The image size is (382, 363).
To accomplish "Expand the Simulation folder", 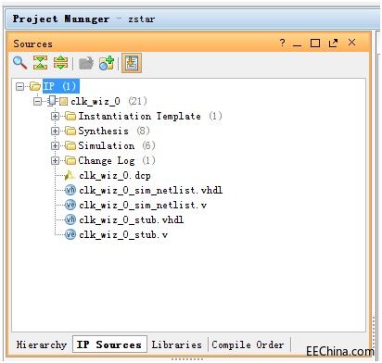I will (x=55, y=145).
